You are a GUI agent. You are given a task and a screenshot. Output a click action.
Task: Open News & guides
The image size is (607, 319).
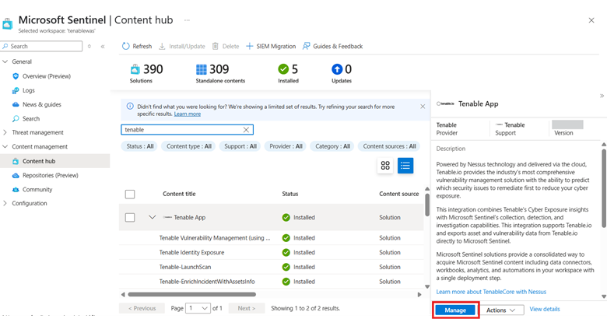click(x=42, y=104)
